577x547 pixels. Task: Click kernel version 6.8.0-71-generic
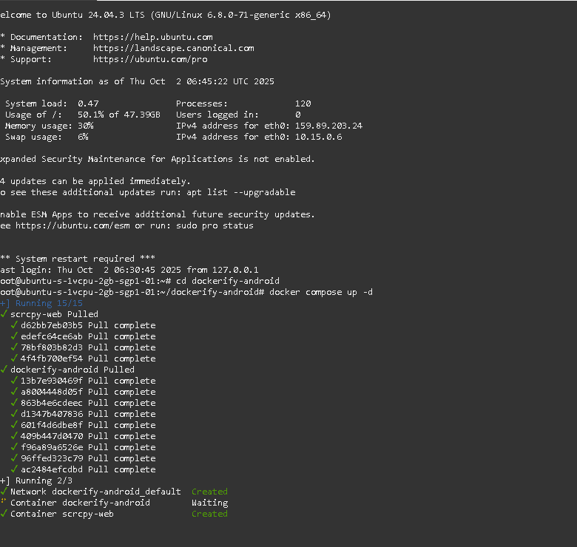[x=249, y=15]
